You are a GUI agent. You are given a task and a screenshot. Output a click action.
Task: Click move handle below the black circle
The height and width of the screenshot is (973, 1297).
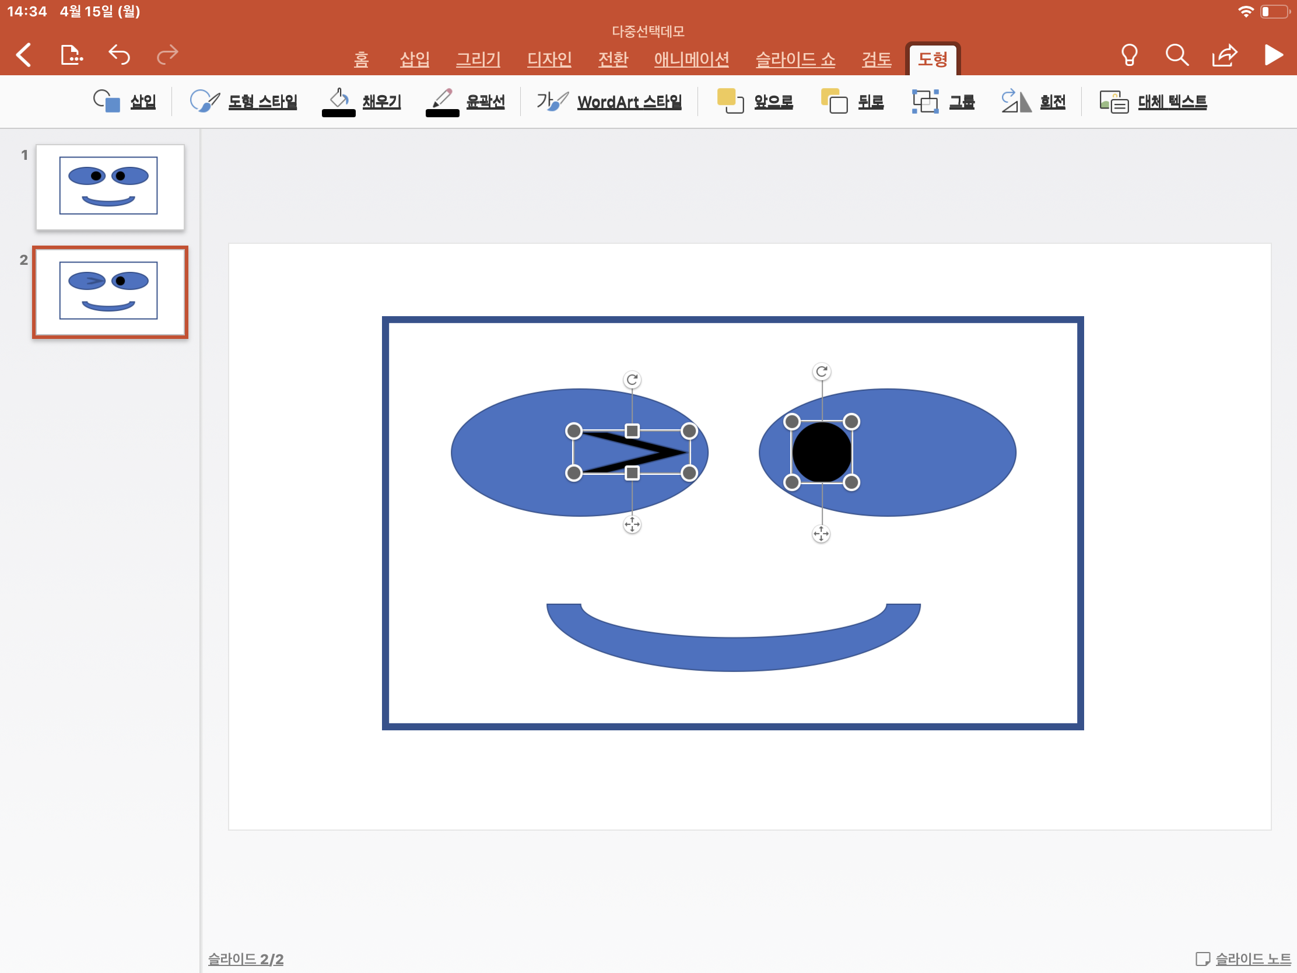[x=821, y=534]
